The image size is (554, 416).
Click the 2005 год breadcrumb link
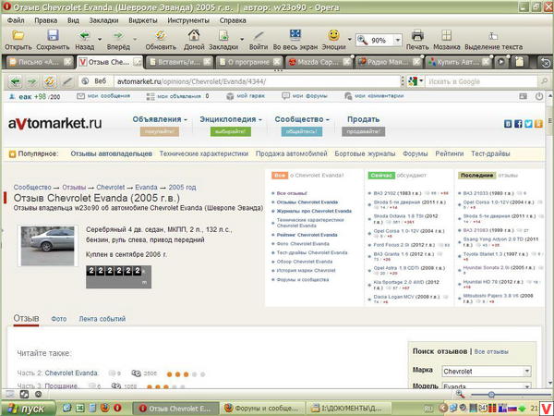pyautogui.click(x=182, y=187)
